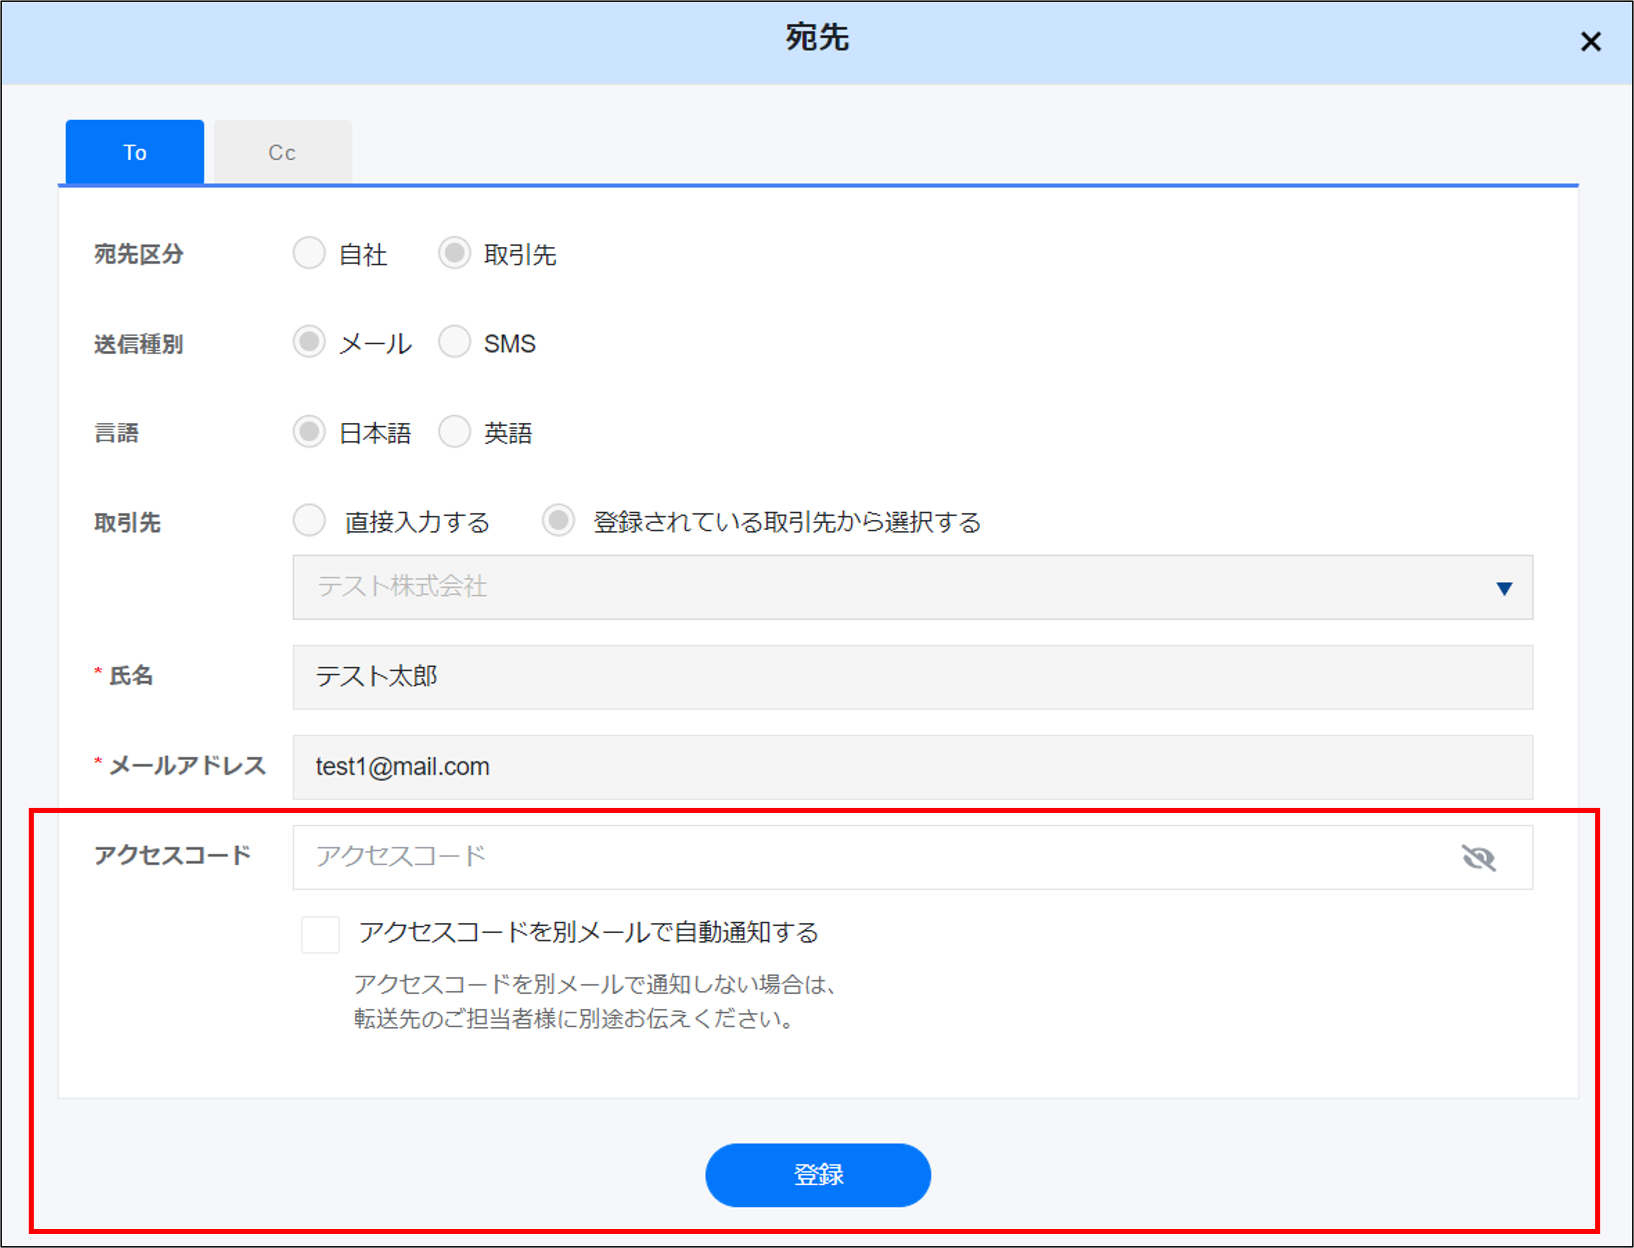Choose 直接入力する option
Image resolution: width=1634 pixels, height=1248 pixels.
309,520
